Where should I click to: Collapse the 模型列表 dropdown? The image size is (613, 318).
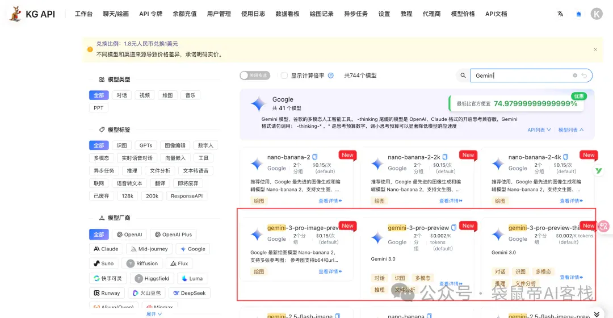[571, 130]
